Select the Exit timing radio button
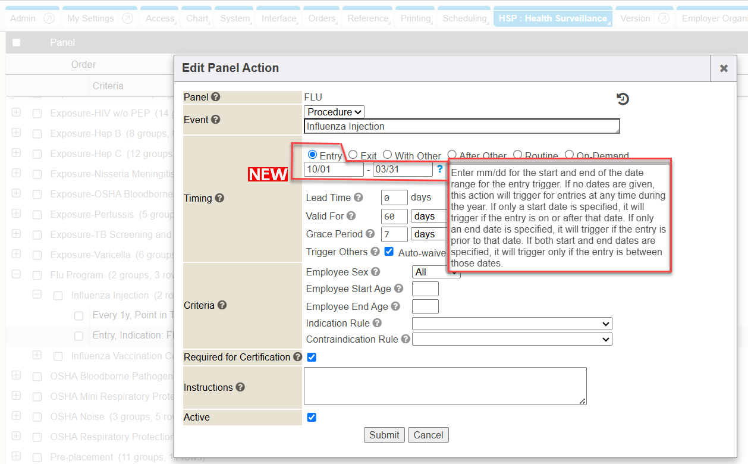Viewport: 748px width, 464px height. pos(353,155)
